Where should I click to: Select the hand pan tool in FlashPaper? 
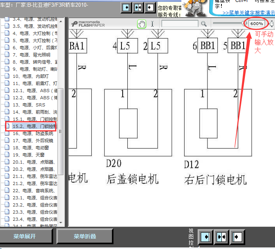(142, 24)
